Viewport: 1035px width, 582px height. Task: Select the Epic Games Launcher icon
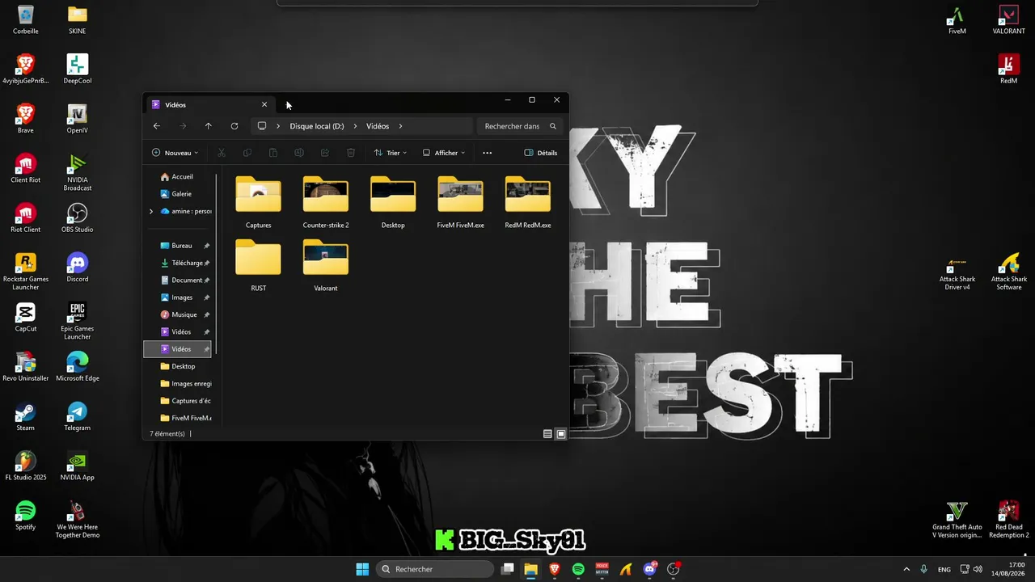click(x=78, y=321)
